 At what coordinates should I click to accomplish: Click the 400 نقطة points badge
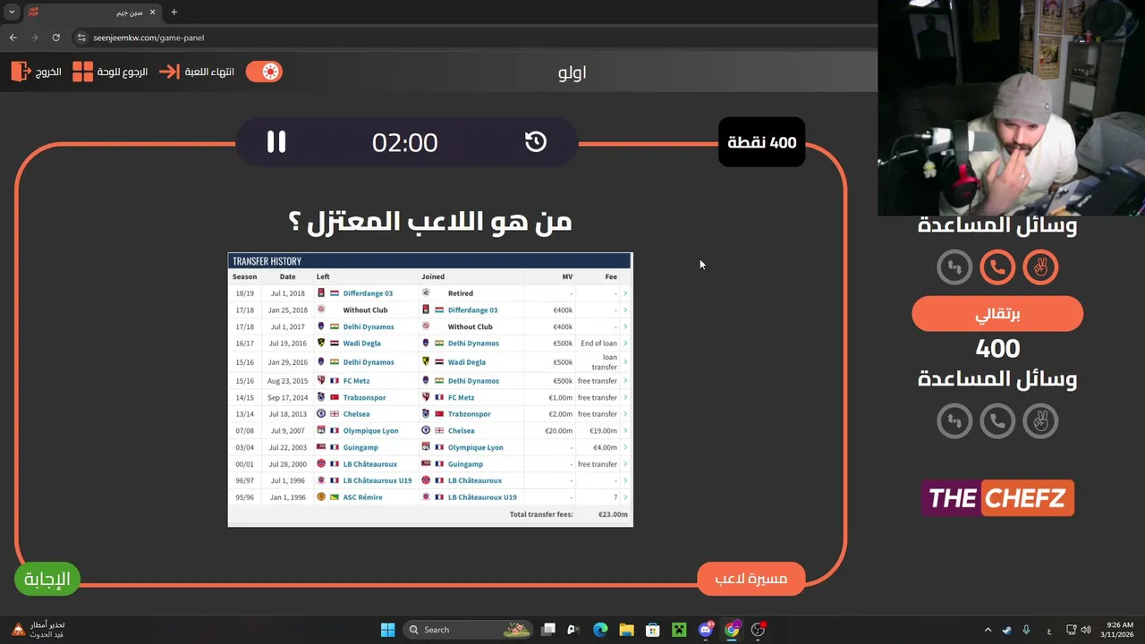point(761,142)
